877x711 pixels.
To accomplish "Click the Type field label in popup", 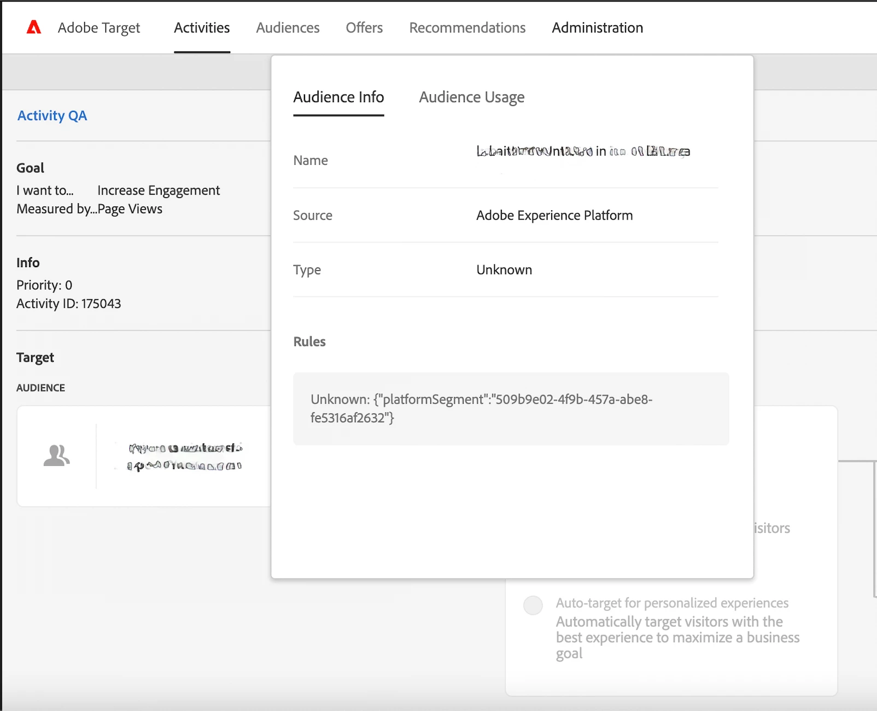I will coord(307,270).
